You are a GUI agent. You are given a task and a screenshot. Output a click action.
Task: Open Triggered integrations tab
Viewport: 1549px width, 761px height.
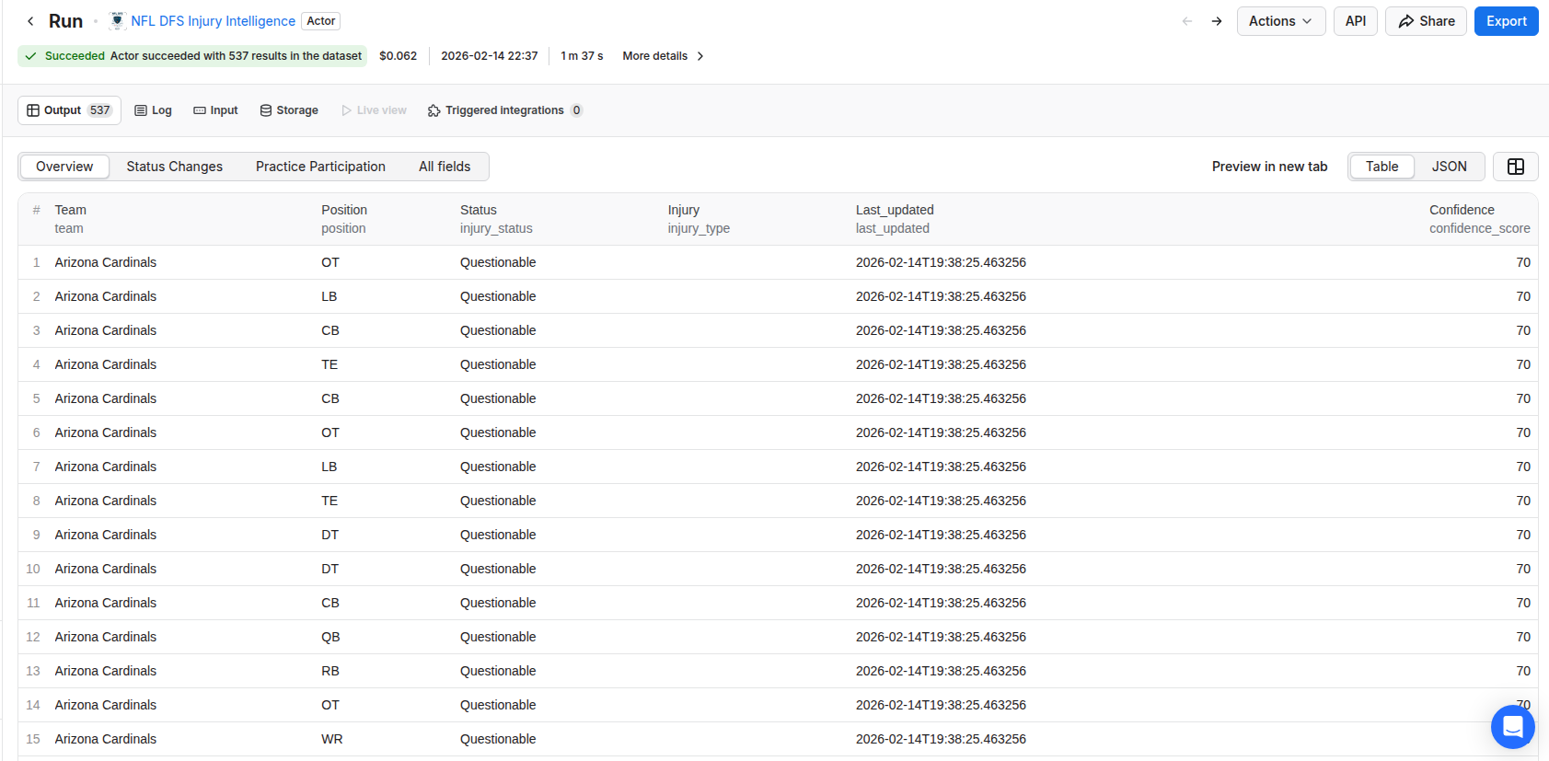[x=504, y=110]
